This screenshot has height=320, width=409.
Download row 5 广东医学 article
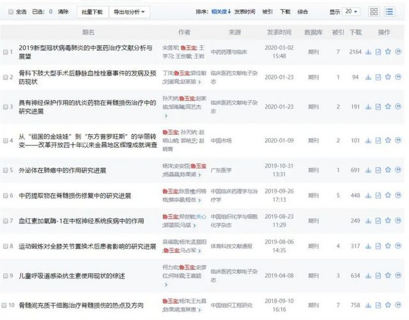point(368,170)
